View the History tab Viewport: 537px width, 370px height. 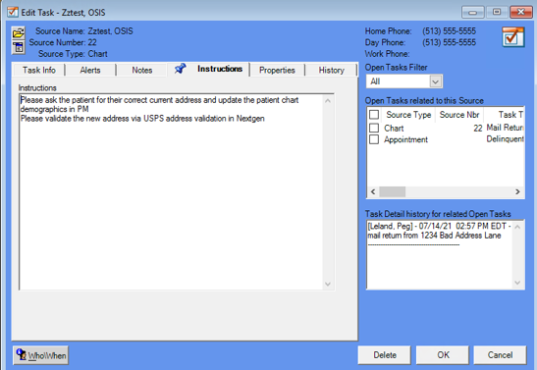point(331,70)
